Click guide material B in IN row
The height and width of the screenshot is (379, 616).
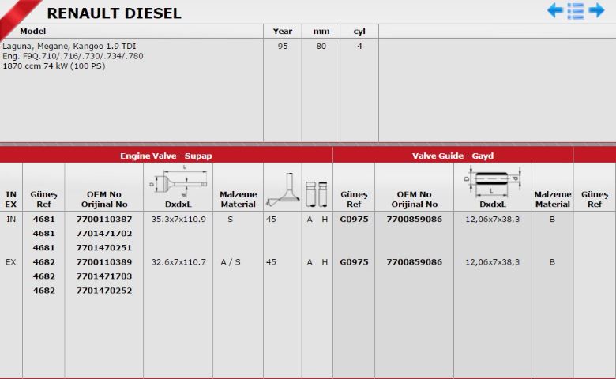[x=552, y=219]
